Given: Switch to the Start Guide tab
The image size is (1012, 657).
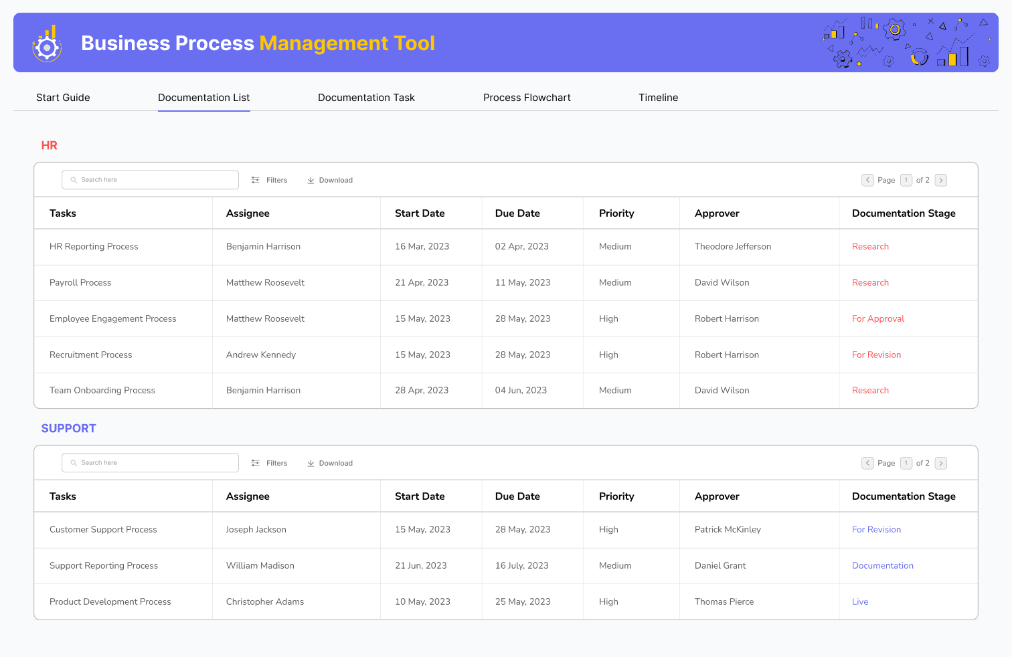Looking at the screenshot, I should pos(63,98).
